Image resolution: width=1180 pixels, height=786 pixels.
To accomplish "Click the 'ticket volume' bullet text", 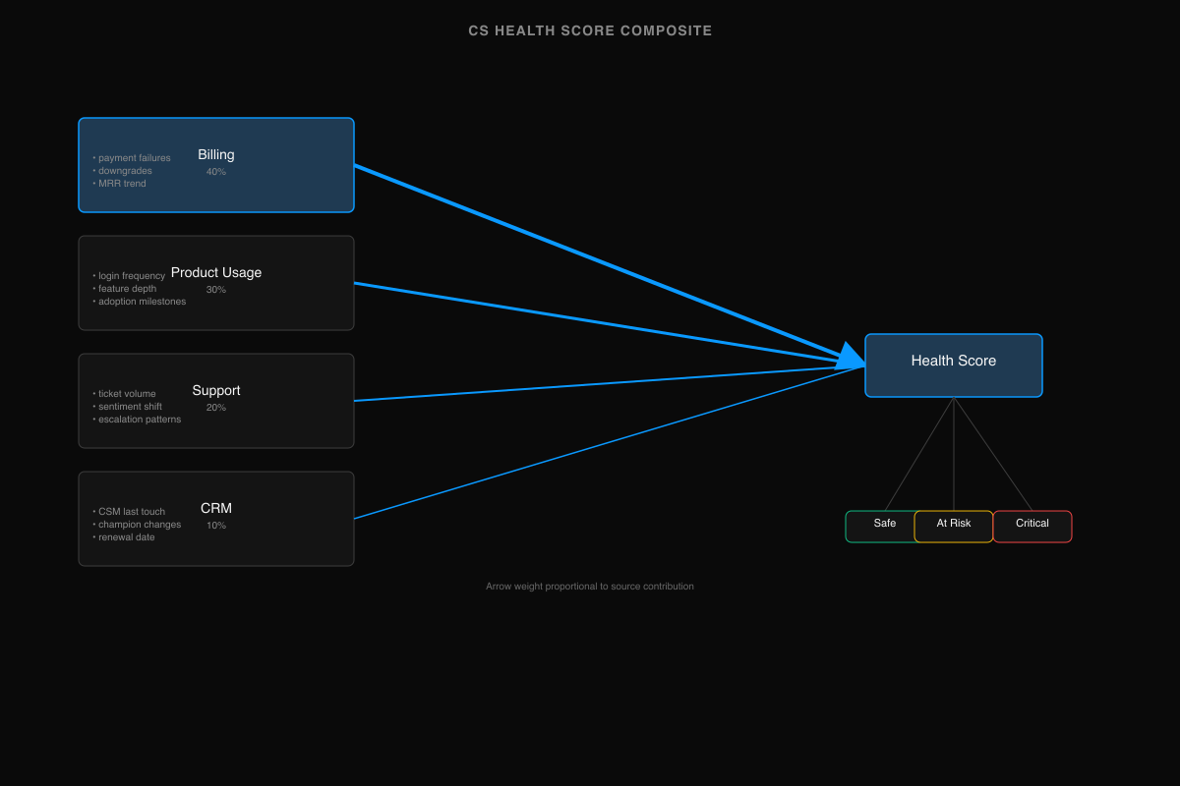I will pos(125,394).
